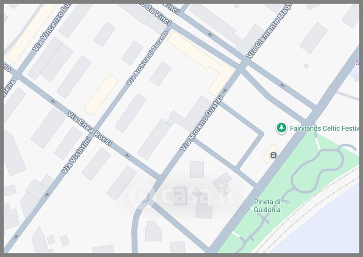
Task: Click the one-way arrow on Via Moreno Gustav
Action: (224, 90)
